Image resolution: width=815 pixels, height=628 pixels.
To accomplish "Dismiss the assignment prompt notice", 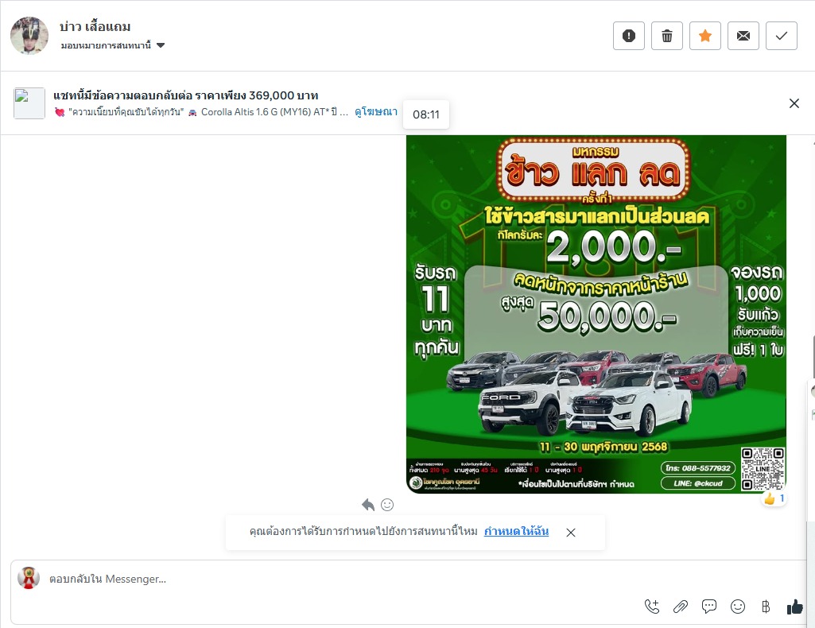I will tap(571, 533).
